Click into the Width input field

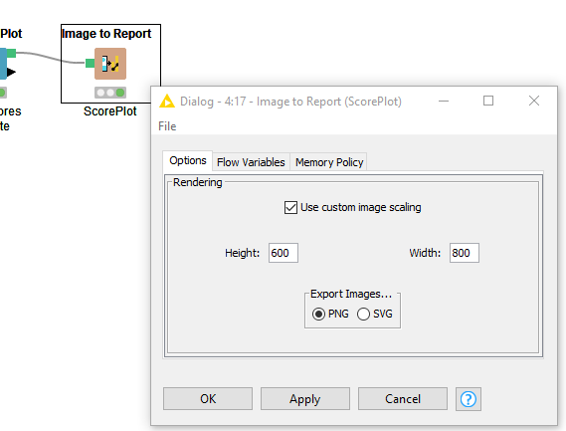point(465,253)
